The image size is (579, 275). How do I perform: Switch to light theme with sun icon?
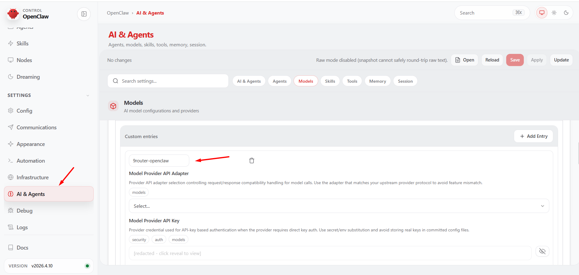click(554, 13)
